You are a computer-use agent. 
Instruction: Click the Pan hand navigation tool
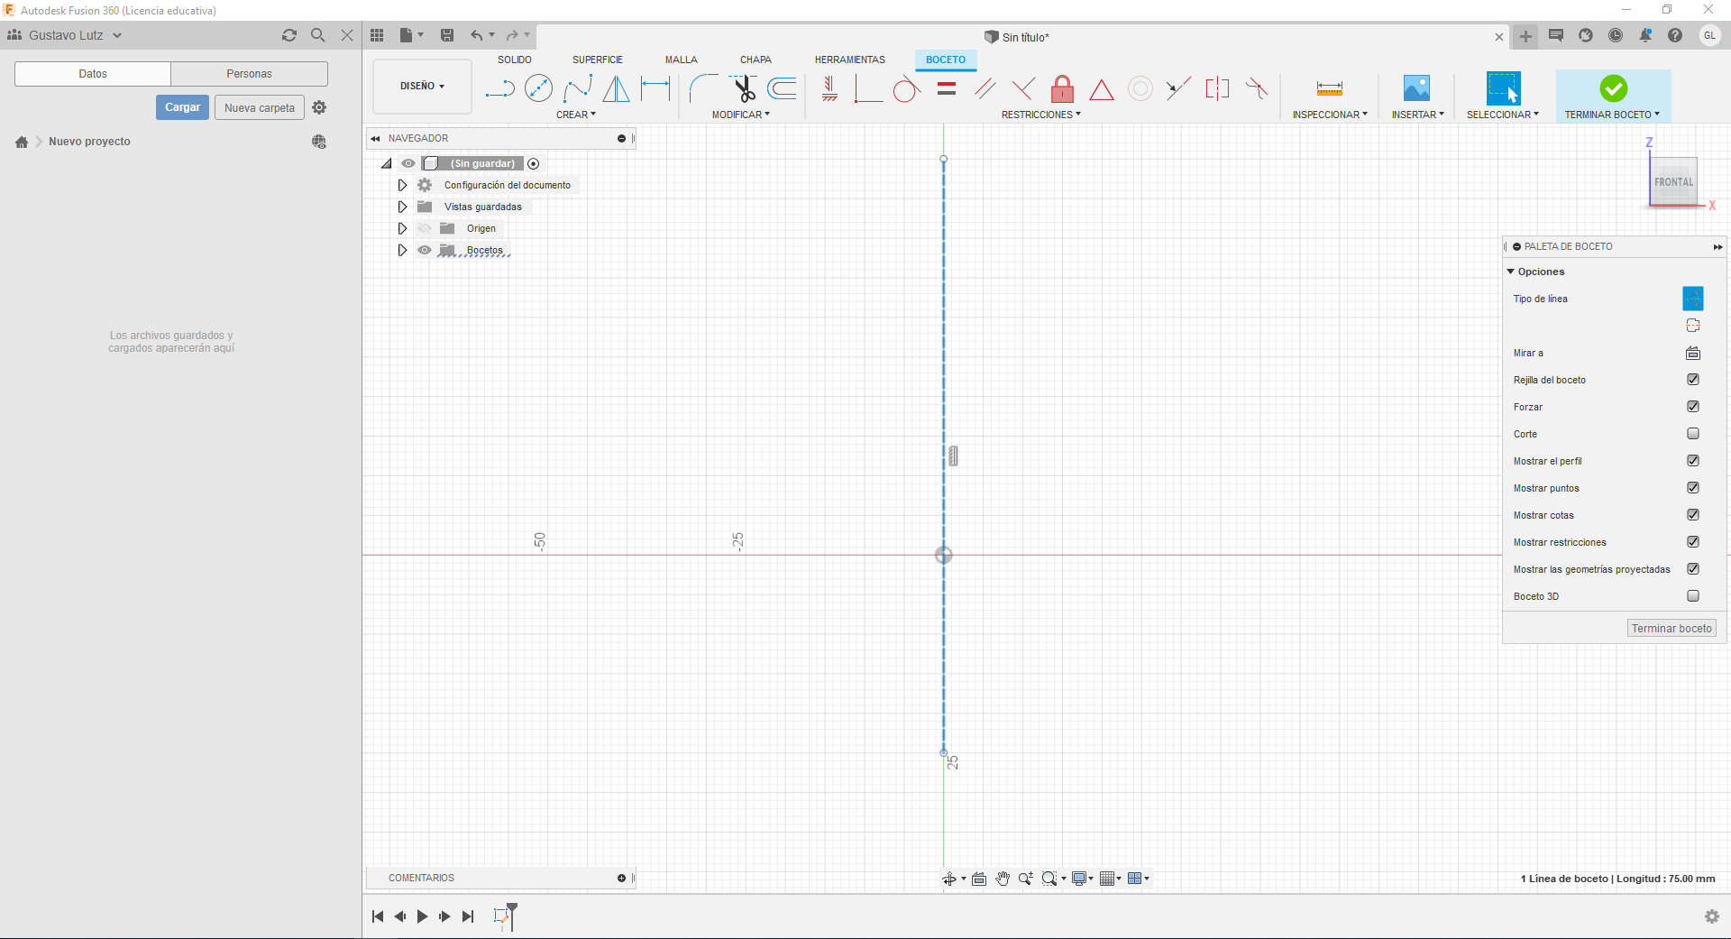pyautogui.click(x=1003, y=879)
